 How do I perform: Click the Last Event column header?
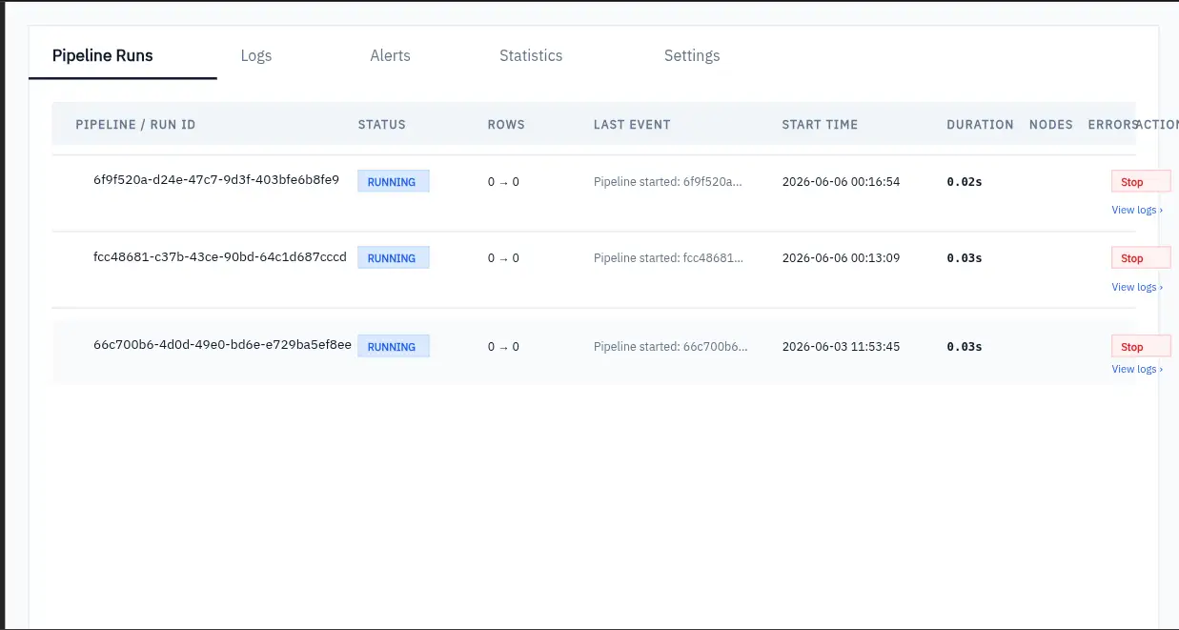(632, 125)
